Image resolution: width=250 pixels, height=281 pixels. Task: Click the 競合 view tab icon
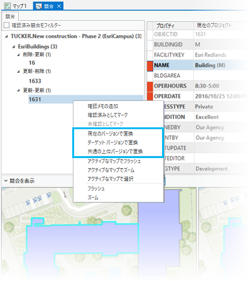click(39, 6)
